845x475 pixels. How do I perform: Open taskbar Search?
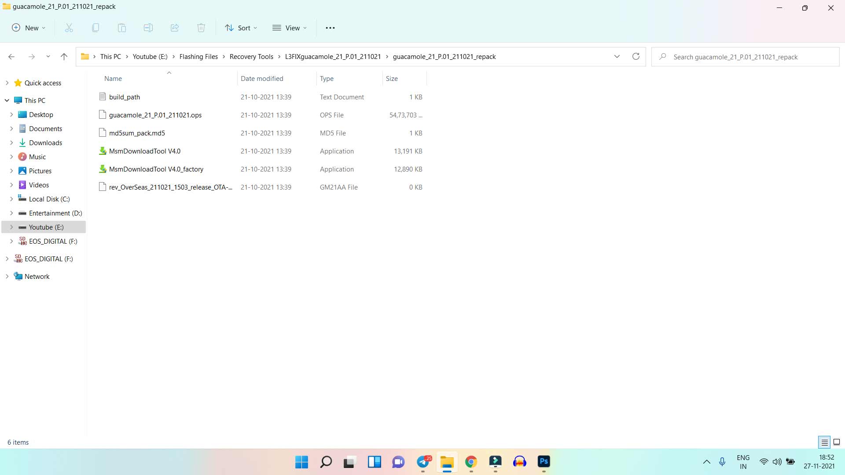click(x=326, y=462)
